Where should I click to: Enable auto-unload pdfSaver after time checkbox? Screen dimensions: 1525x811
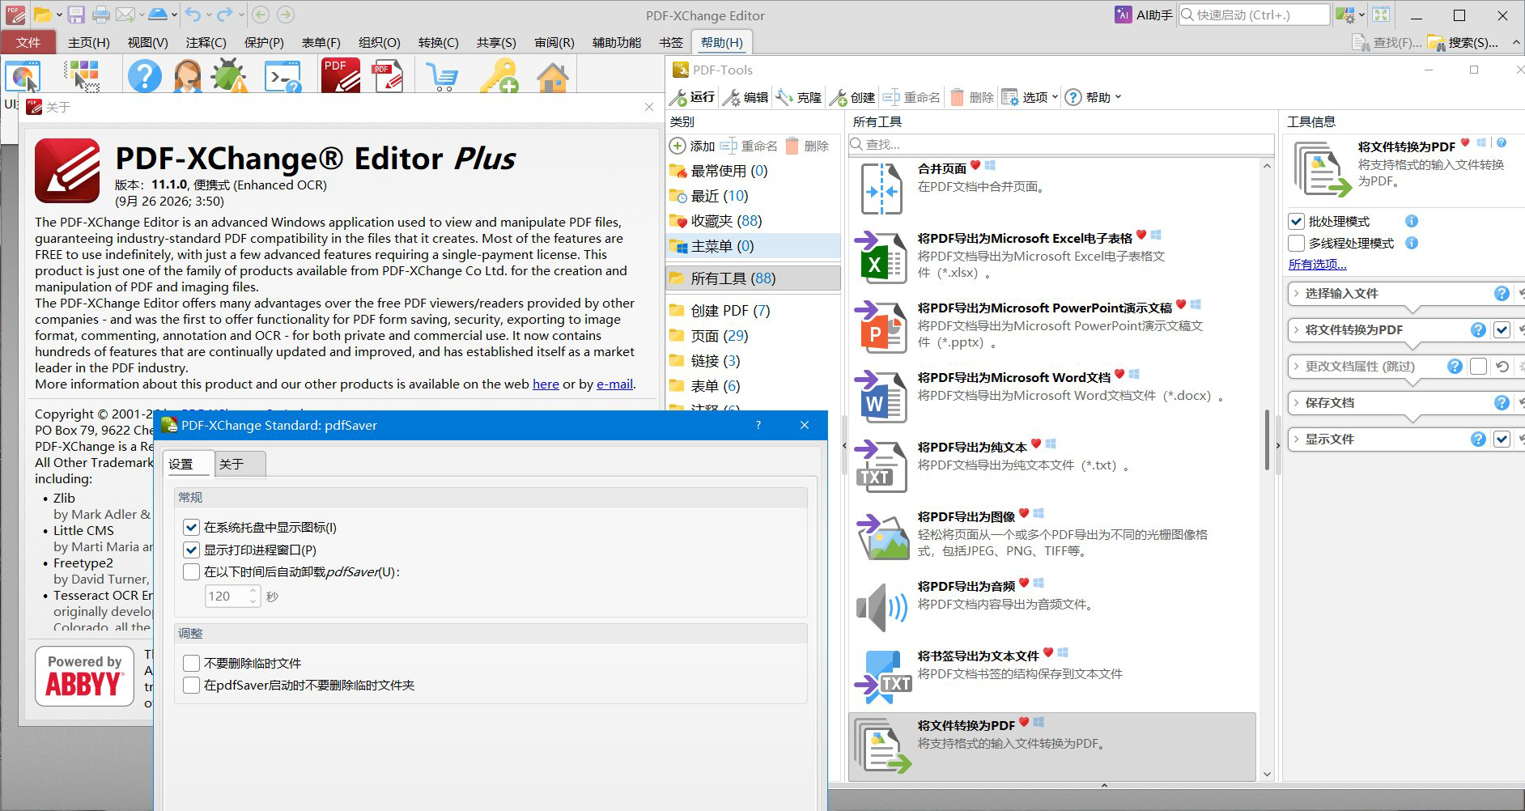pyautogui.click(x=192, y=571)
